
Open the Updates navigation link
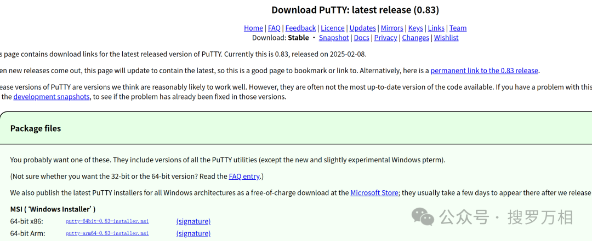point(363,28)
